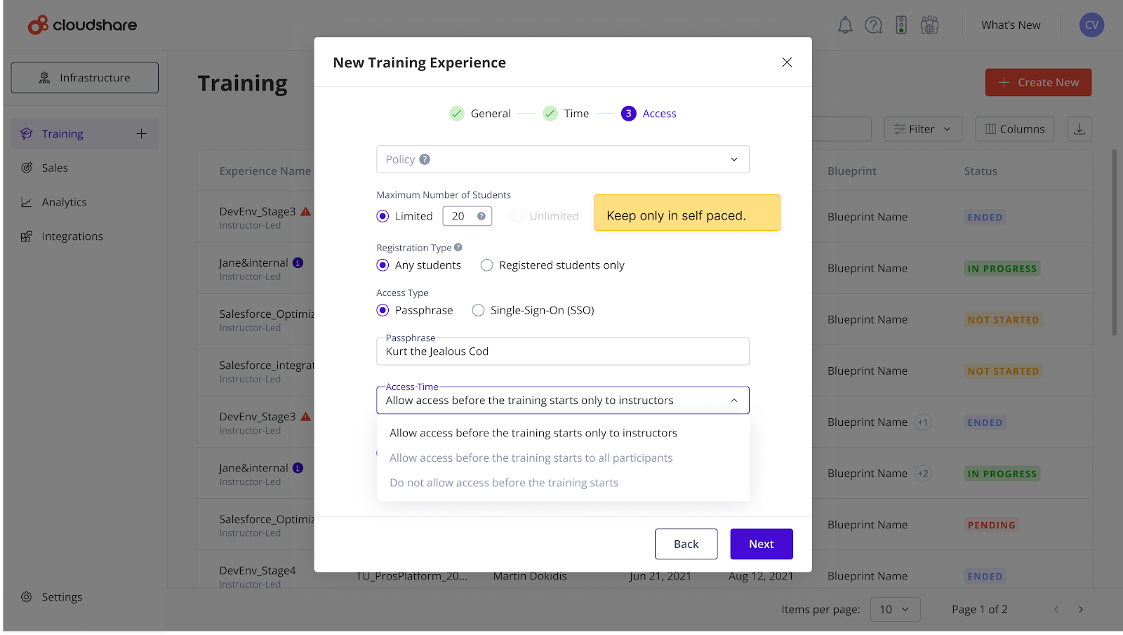Select Registered students only option
This screenshot has height=635, width=1123.
pos(486,265)
